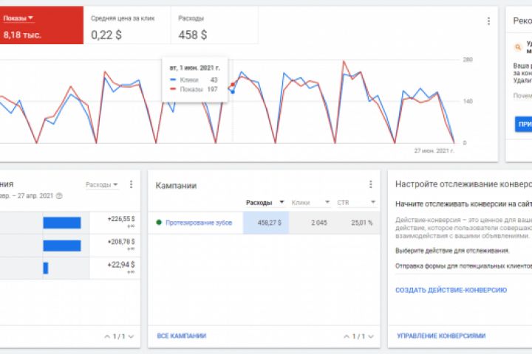The width and height of the screenshot is (532, 354).
Task: Open the Кампании card three-dot menu
Action: 371,184
